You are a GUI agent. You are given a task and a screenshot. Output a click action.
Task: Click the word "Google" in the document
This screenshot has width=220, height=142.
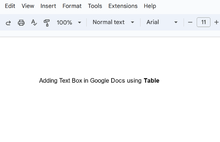click(99, 81)
